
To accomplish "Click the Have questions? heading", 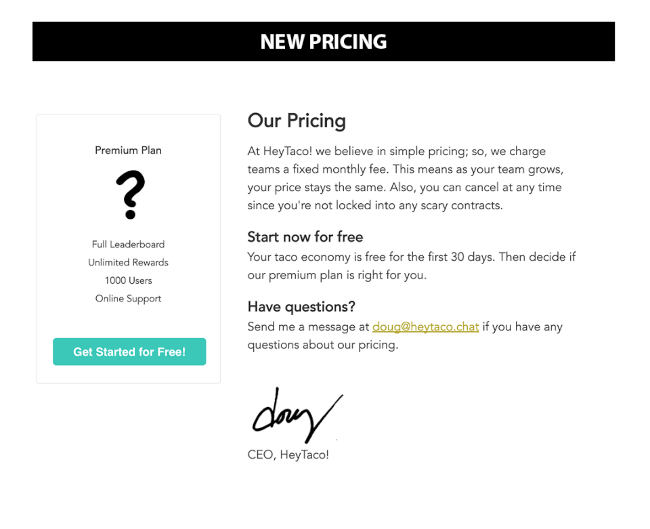I will pos(301,307).
